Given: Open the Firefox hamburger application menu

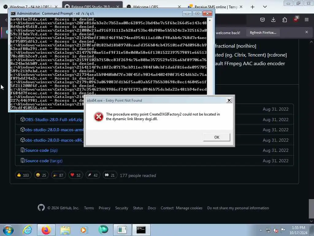Looking at the screenshot, I should [x=307, y=20].
